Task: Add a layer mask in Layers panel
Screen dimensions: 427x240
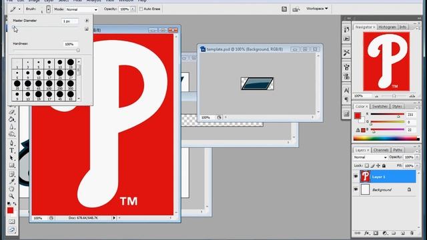Action: click(x=376, y=233)
